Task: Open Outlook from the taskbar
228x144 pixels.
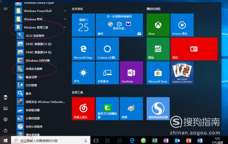Action: tap(177, 140)
